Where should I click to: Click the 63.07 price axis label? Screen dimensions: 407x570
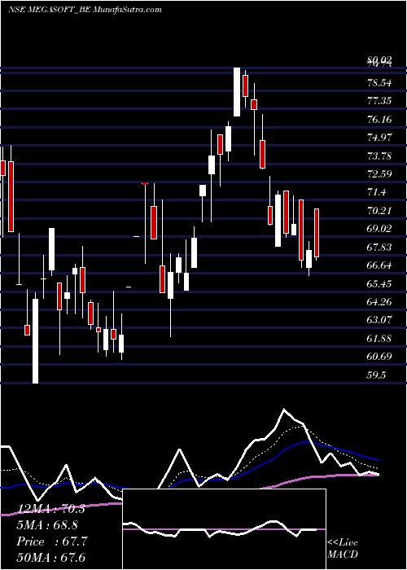tap(379, 320)
